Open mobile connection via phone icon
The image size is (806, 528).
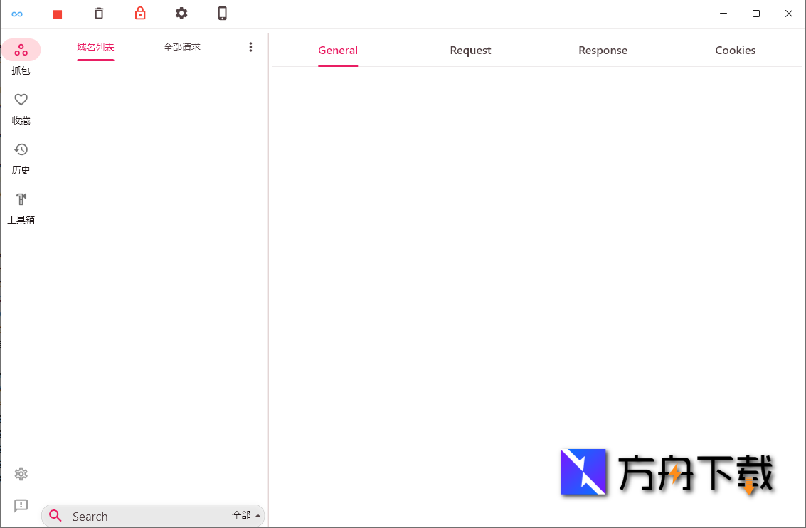point(222,14)
